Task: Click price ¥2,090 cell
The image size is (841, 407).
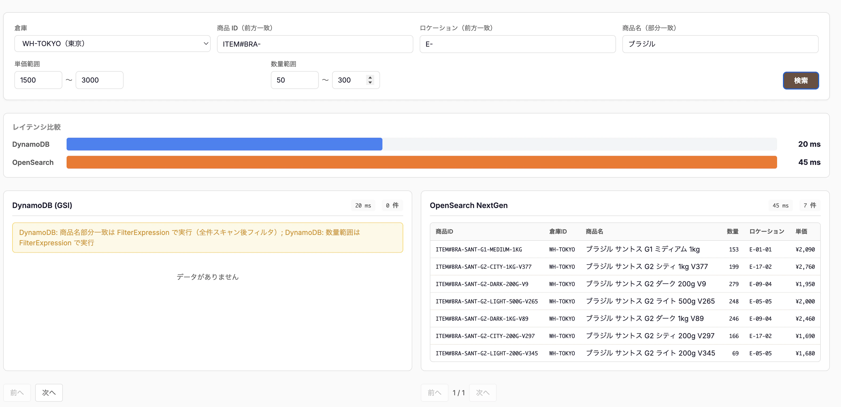Action: [805, 250]
